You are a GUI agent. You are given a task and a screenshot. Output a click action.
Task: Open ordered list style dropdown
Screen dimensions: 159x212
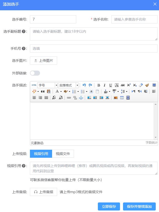point(78,91)
